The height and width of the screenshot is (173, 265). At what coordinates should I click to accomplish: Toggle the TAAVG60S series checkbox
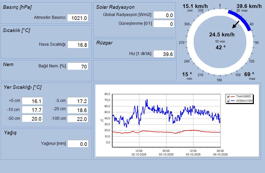pos(228,97)
